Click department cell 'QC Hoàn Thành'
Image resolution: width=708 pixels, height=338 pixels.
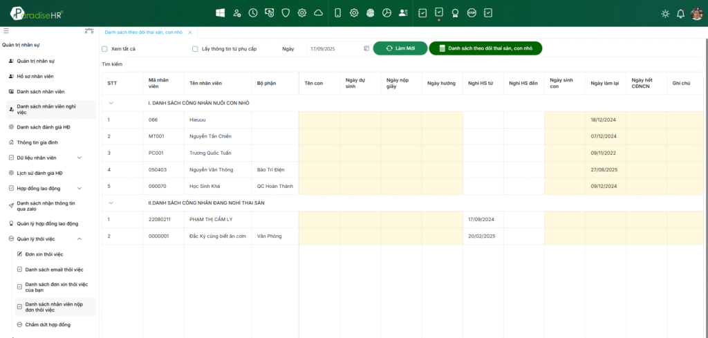coord(275,186)
